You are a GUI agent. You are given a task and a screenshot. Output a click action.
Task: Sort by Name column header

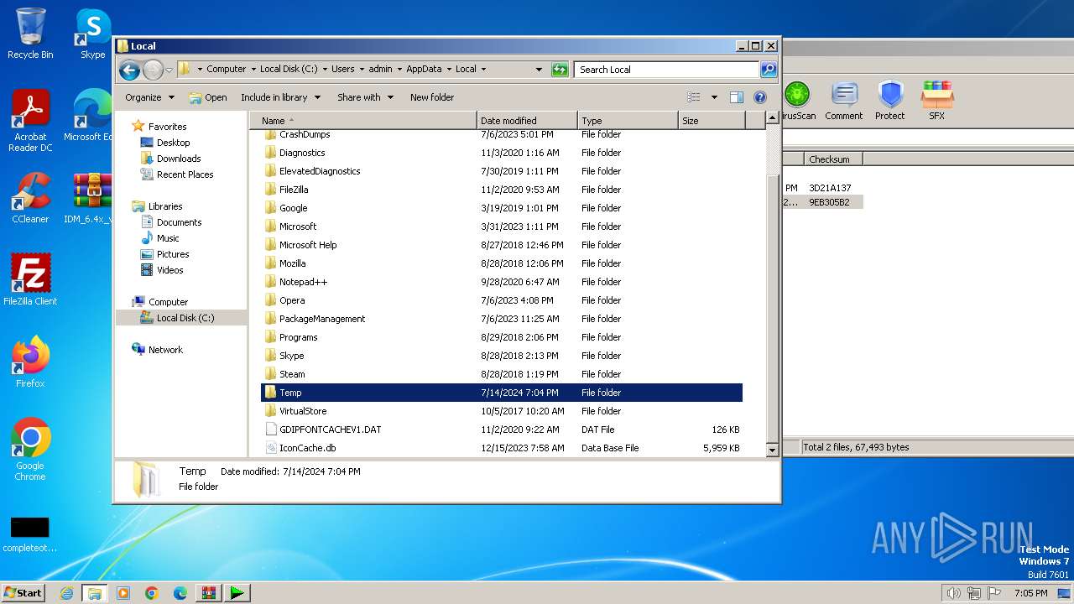pos(363,121)
